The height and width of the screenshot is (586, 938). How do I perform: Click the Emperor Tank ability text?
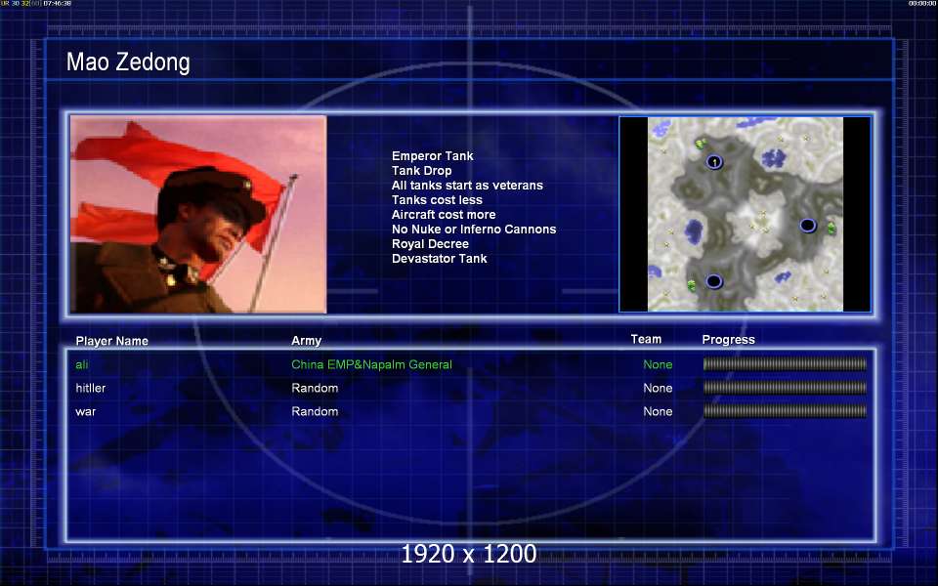[432, 156]
